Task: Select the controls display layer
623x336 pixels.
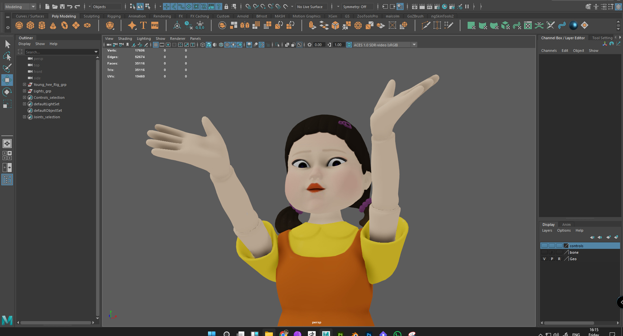Action: [580, 246]
